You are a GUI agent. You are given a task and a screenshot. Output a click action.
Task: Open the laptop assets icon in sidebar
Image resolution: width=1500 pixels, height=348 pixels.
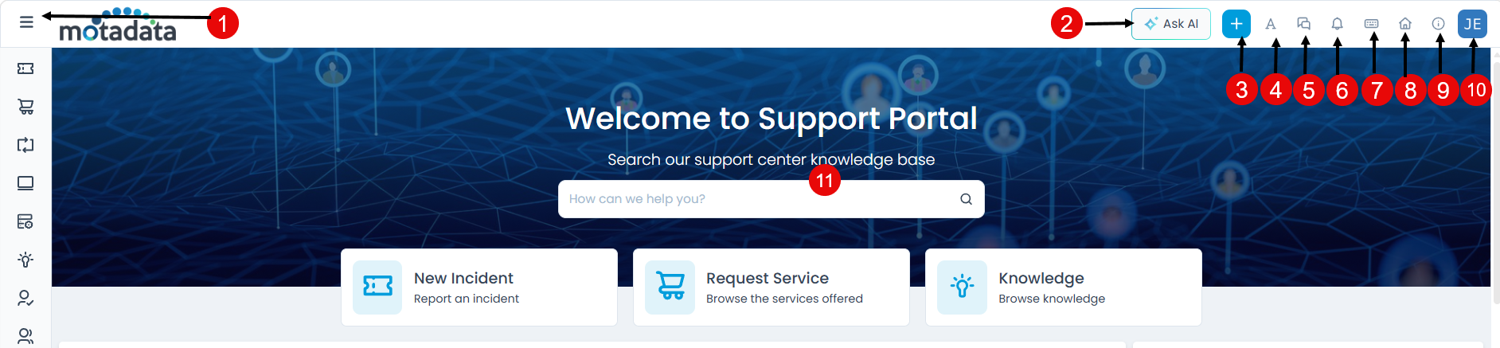[25, 183]
